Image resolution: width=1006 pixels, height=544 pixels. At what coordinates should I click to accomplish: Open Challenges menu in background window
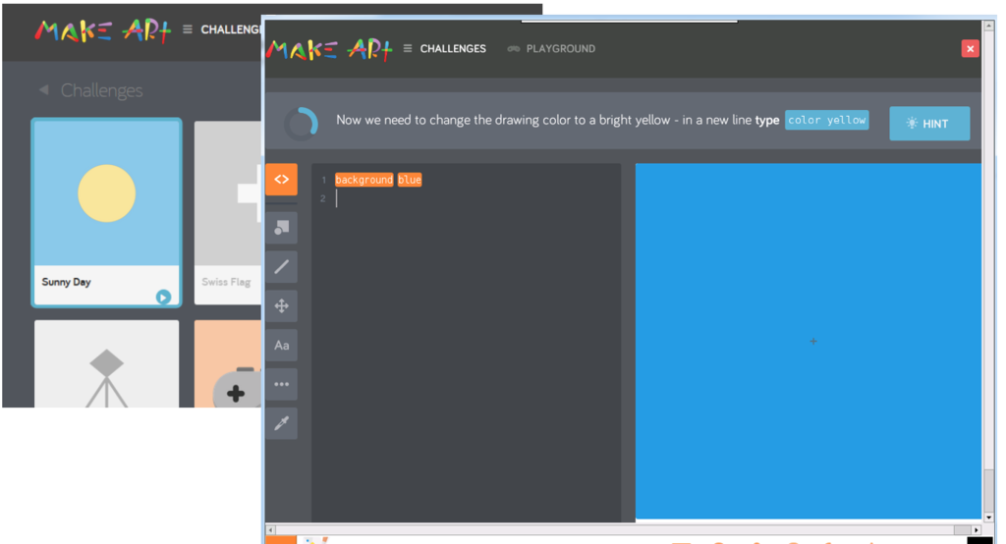[222, 29]
